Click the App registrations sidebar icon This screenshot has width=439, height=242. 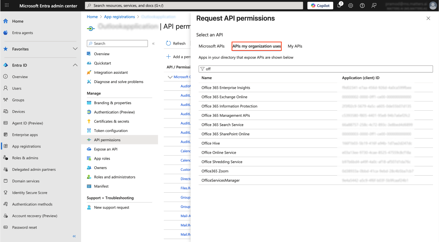(x=5, y=146)
